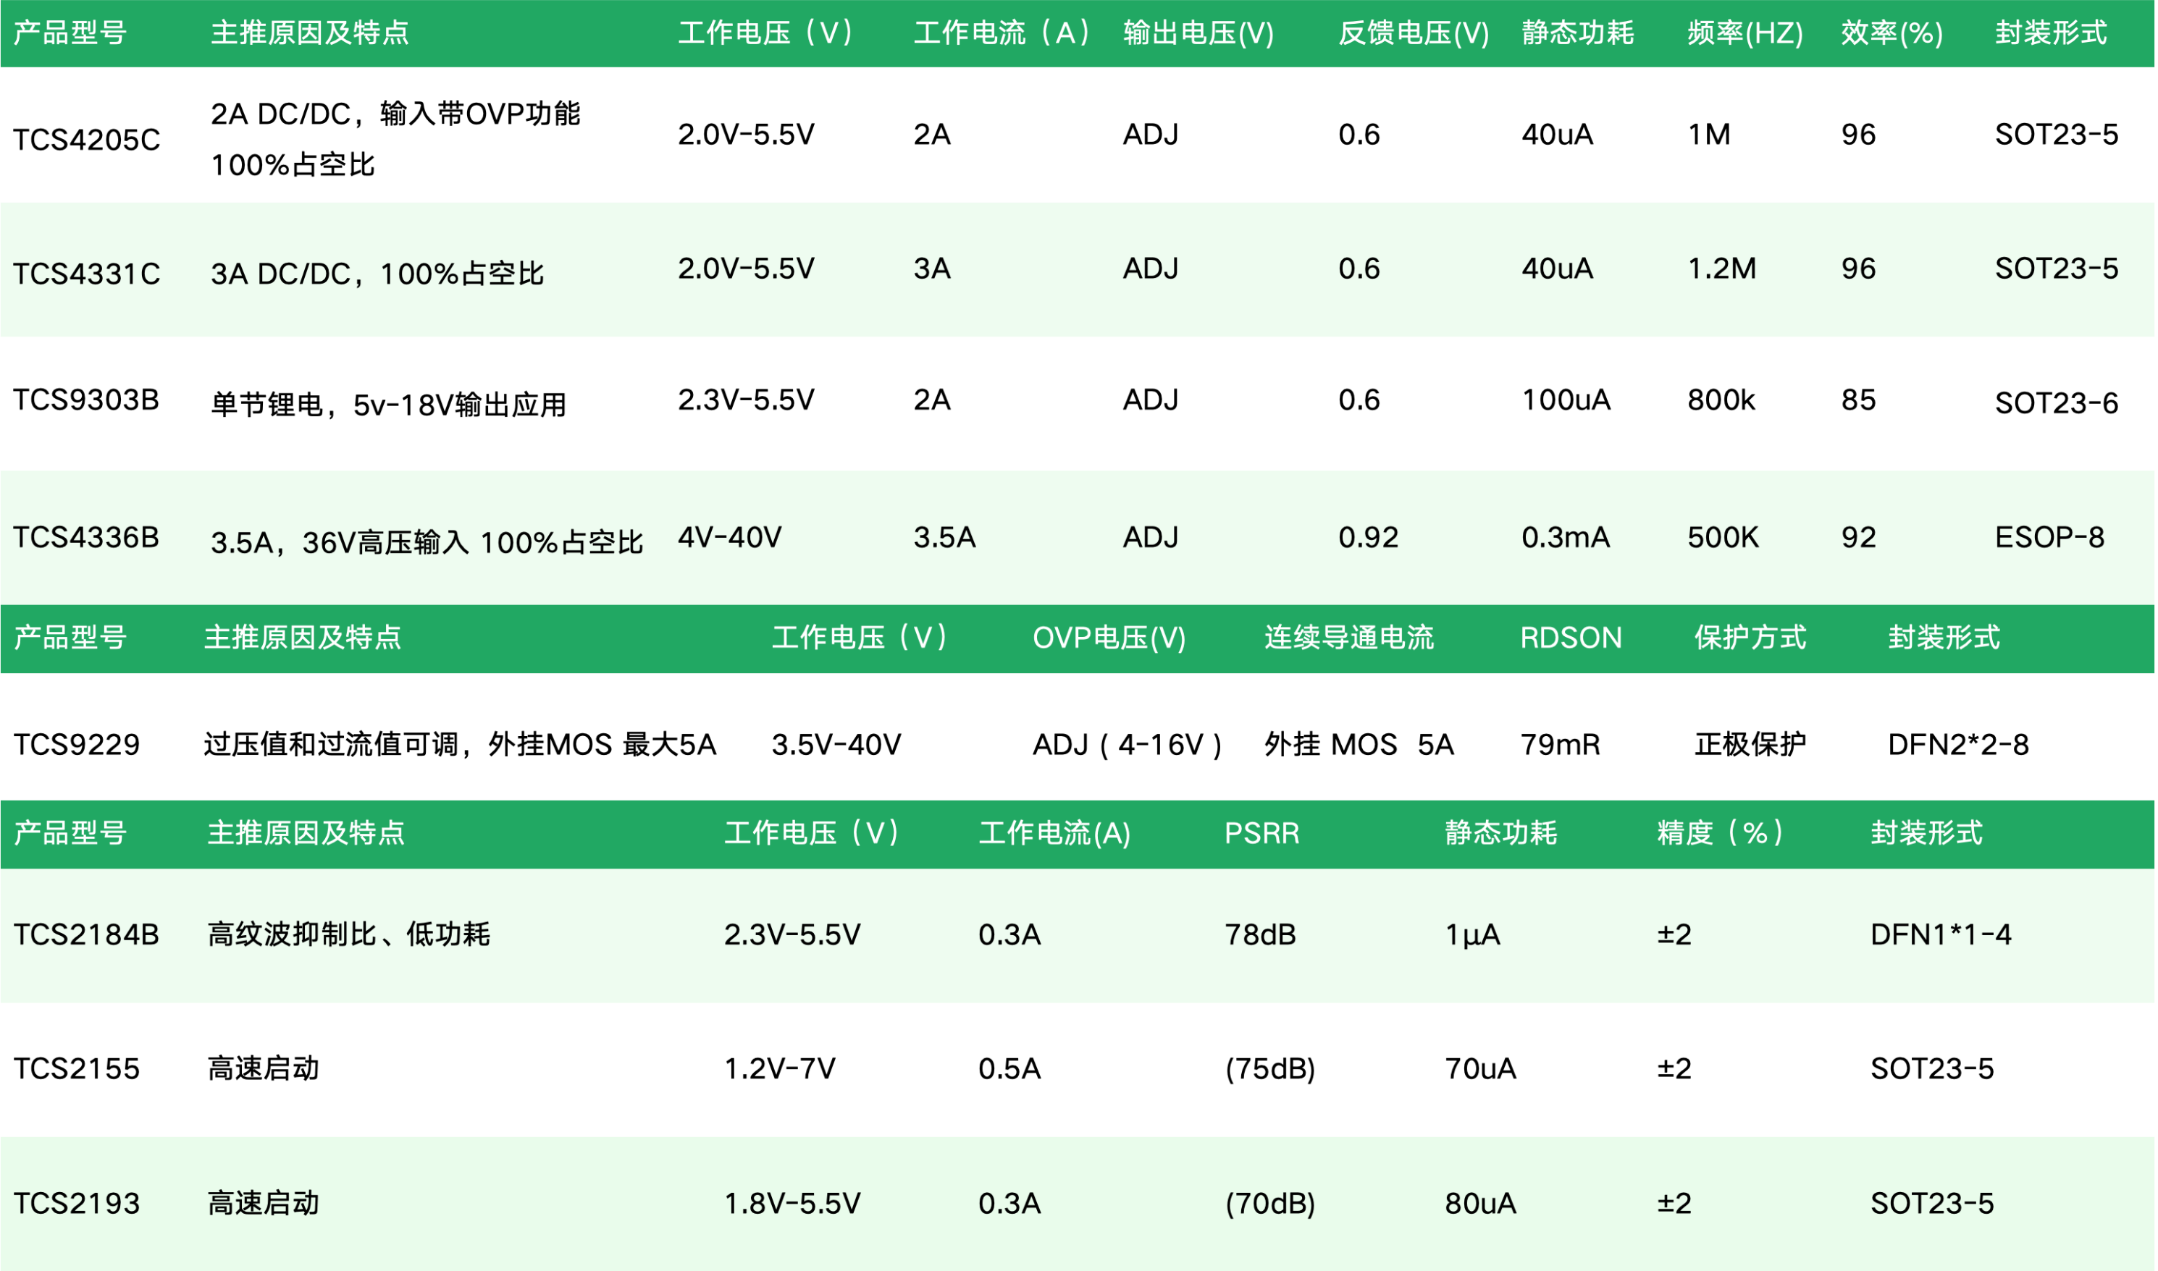Click the 频率(HZ) column header
Viewport: 2158px width, 1271px height.
click(x=1745, y=33)
